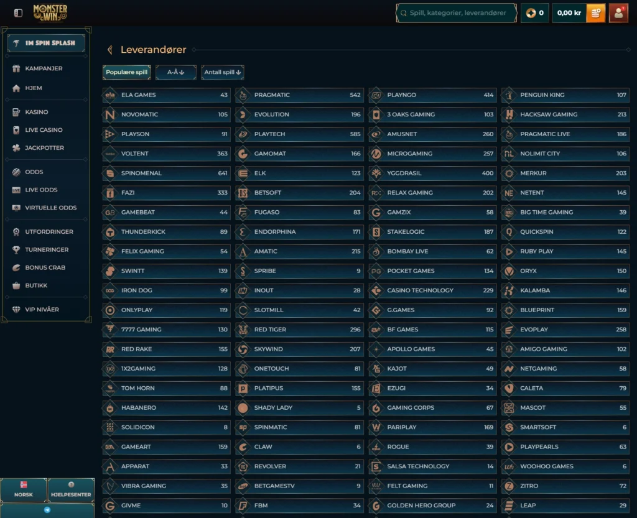Open the Blueprint provider

coord(565,310)
